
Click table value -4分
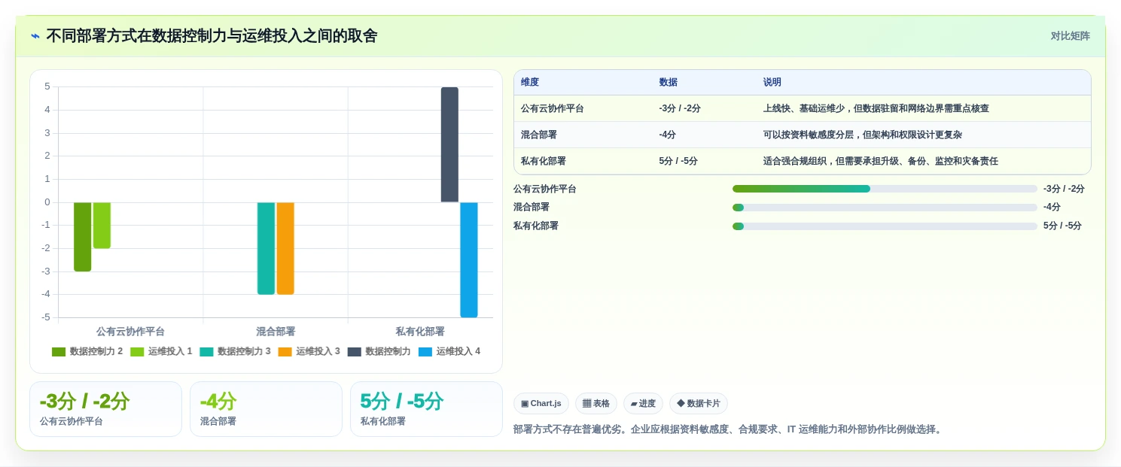tap(668, 135)
